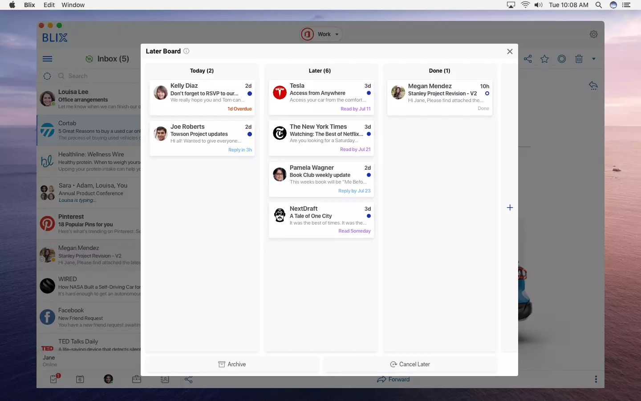Click the reply-all arrow icon
The width and height of the screenshot is (641, 401).
coord(593,85)
